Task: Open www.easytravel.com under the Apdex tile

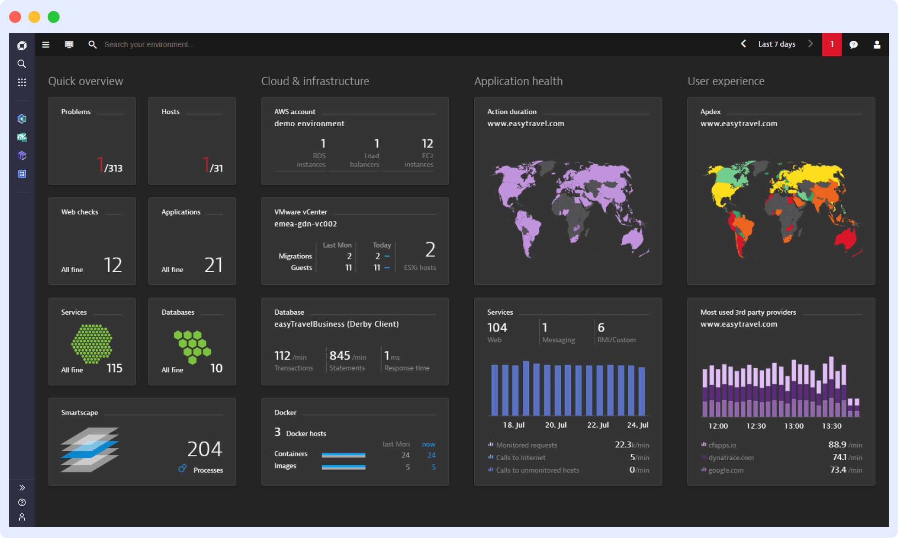Action: [x=739, y=123]
